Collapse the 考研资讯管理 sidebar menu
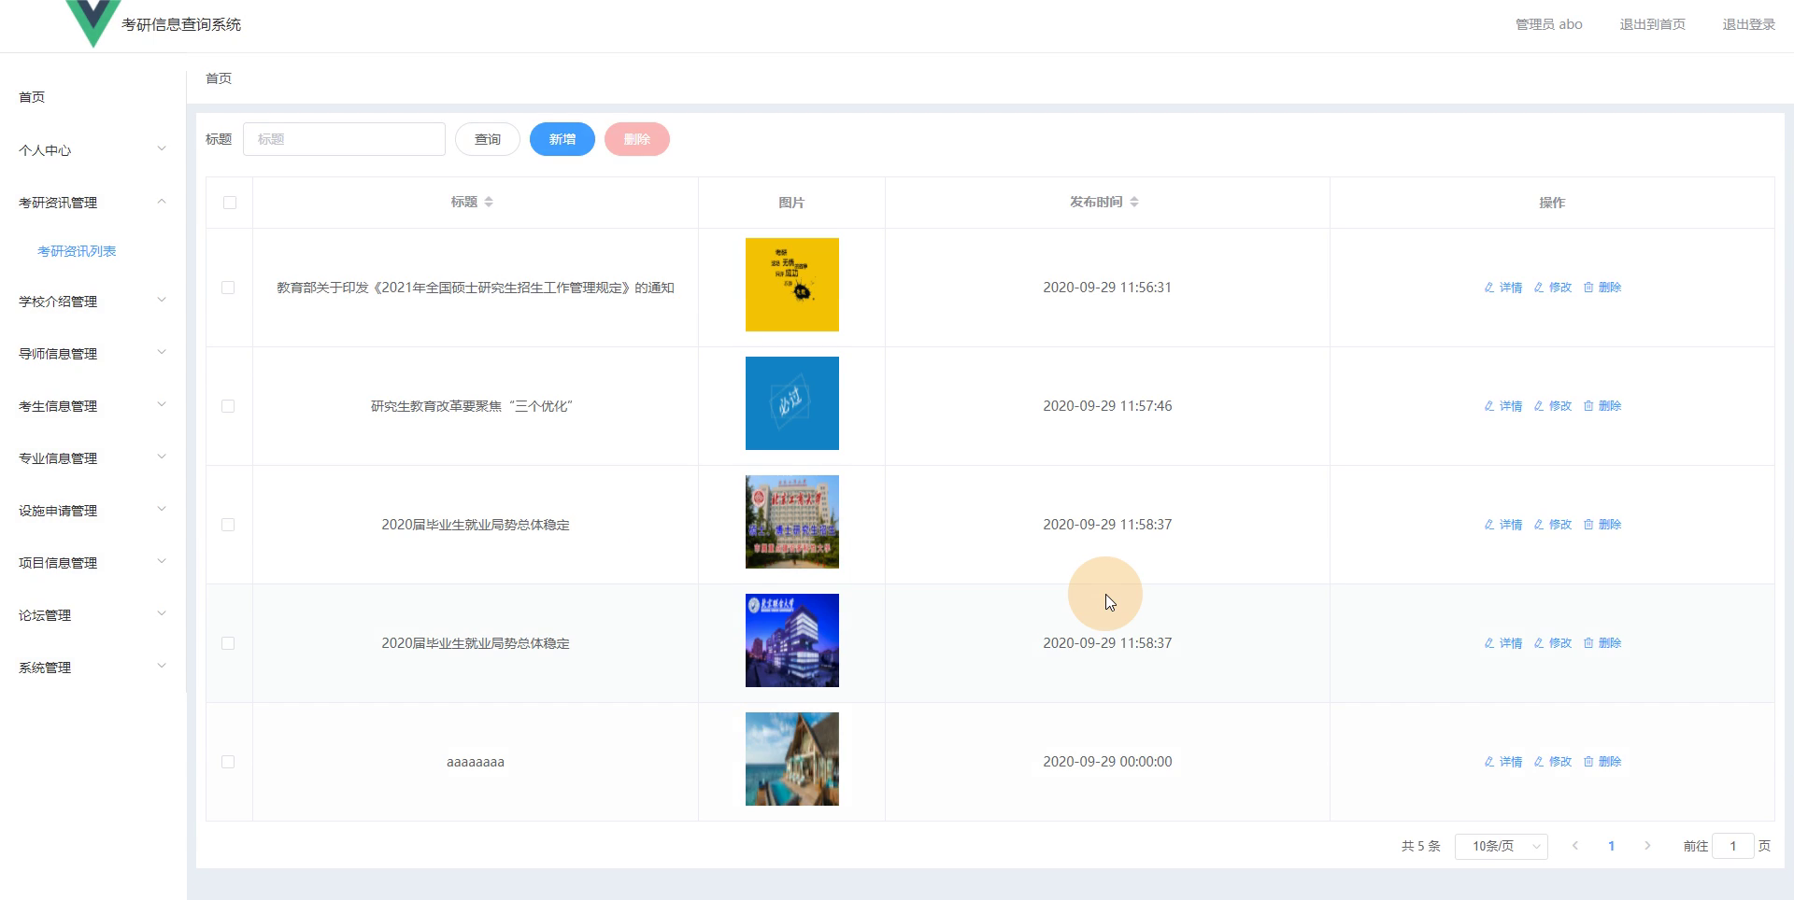 click(x=93, y=203)
